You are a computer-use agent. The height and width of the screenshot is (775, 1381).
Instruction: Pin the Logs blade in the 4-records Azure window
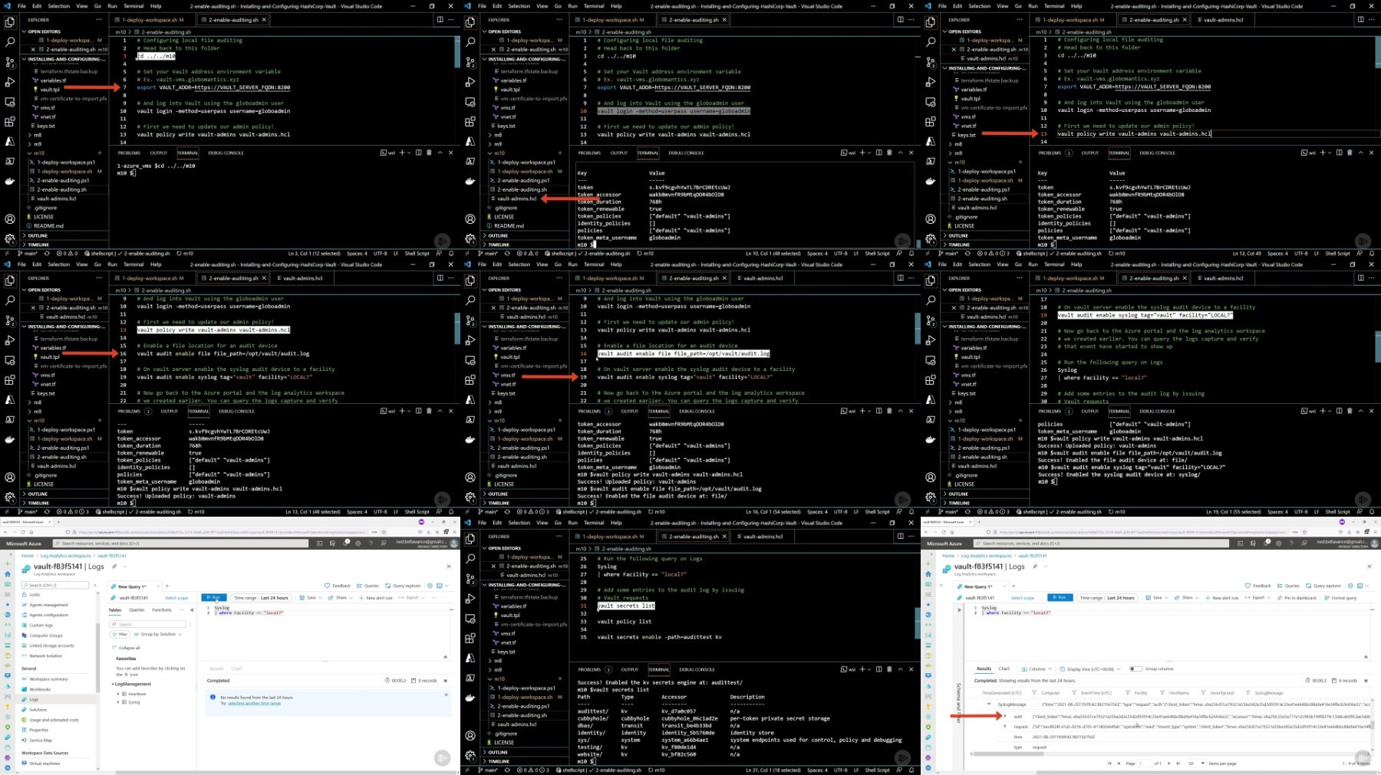tap(1035, 566)
